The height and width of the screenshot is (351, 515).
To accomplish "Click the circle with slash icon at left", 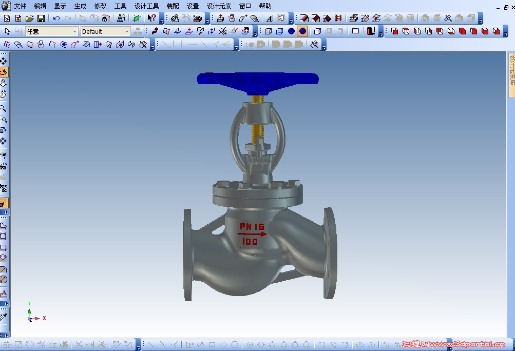I will 3,280.
